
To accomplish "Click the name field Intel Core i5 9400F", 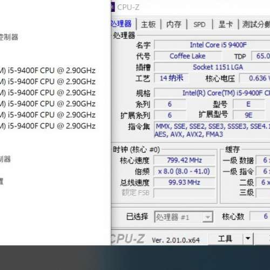I will (212, 45).
